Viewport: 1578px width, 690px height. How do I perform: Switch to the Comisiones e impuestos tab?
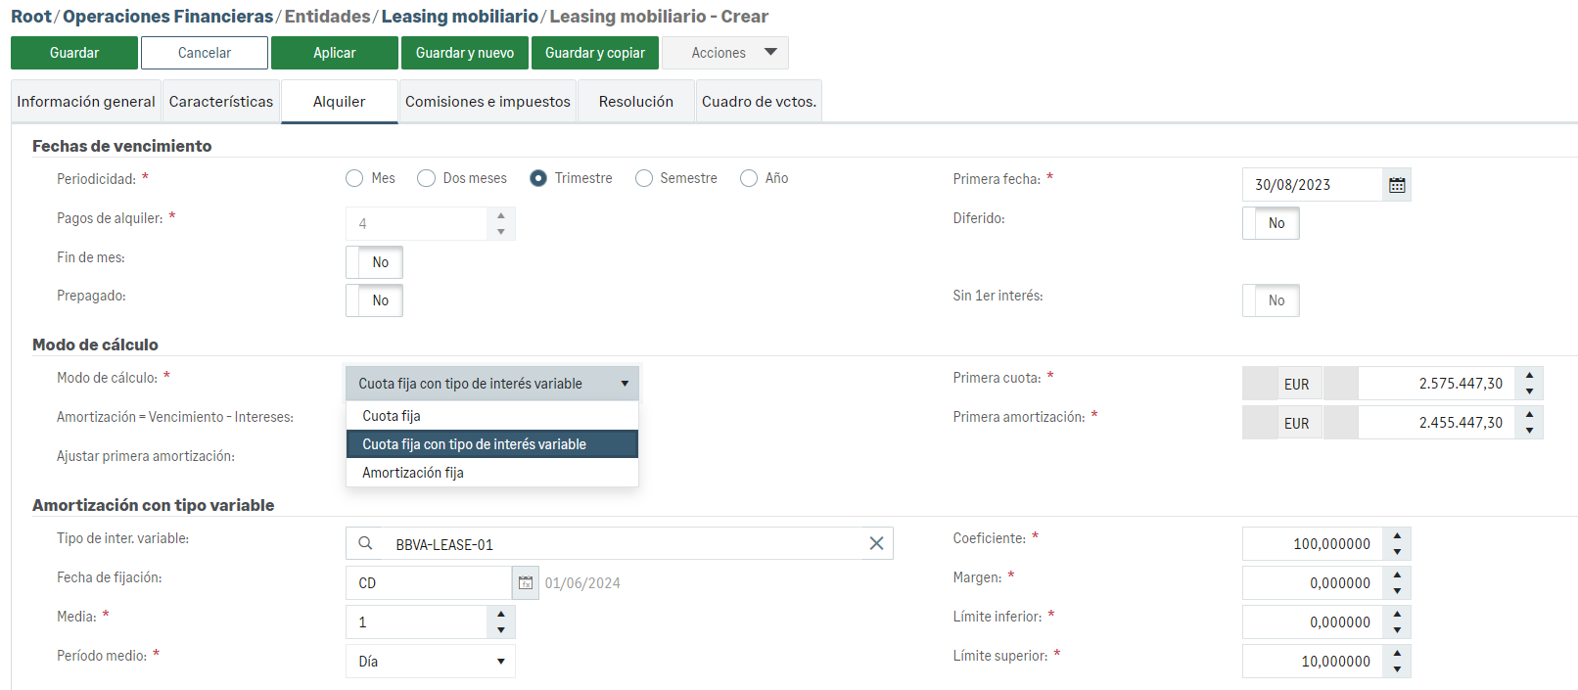coord(487,102)
